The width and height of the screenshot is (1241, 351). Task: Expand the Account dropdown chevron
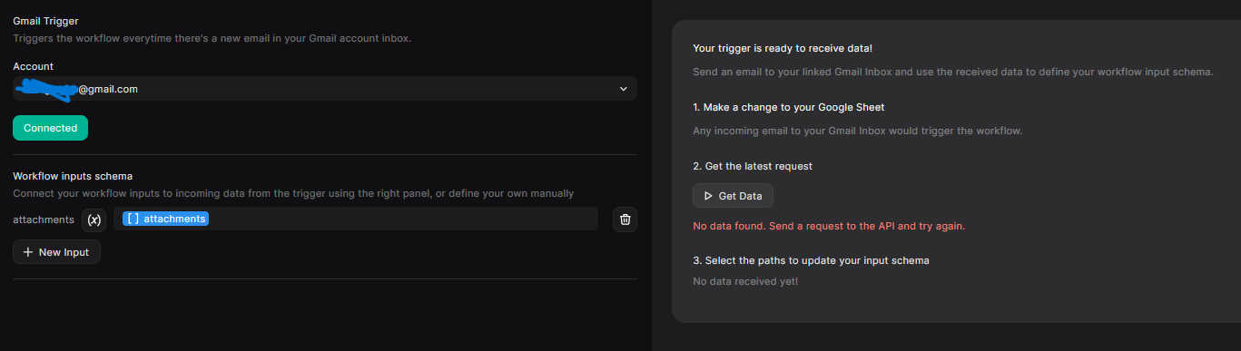(623, 89)
